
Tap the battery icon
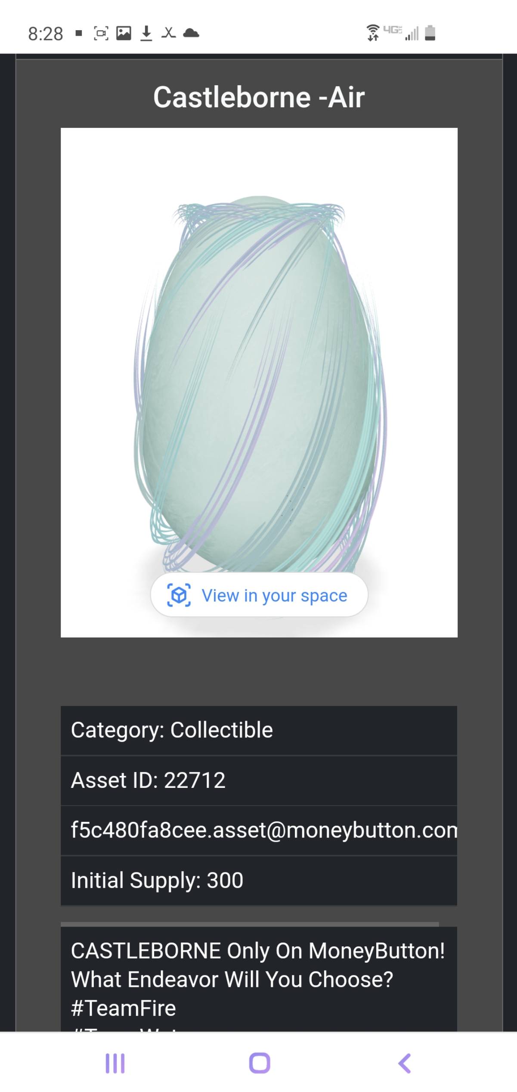[x=430, y=33]
